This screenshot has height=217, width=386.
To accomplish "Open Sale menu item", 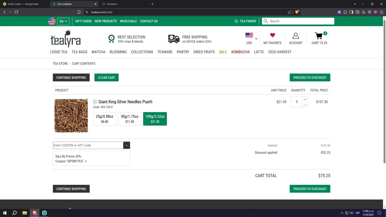I will tap(223, 52).
